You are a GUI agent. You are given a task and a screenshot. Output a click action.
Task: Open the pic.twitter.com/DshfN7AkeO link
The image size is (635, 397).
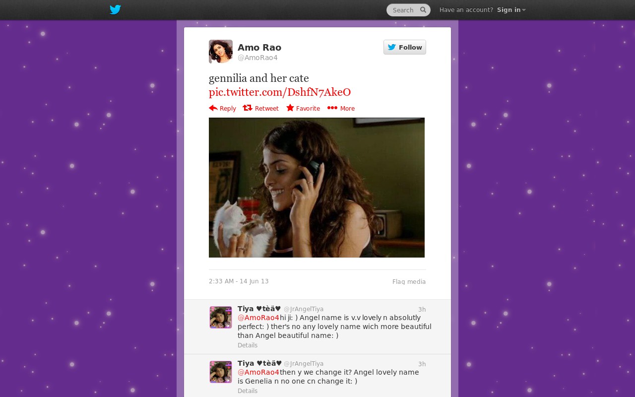[280, 92]
